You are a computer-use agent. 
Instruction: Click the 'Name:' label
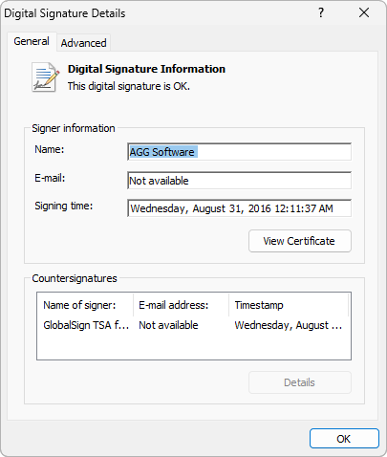coord(50,149)
